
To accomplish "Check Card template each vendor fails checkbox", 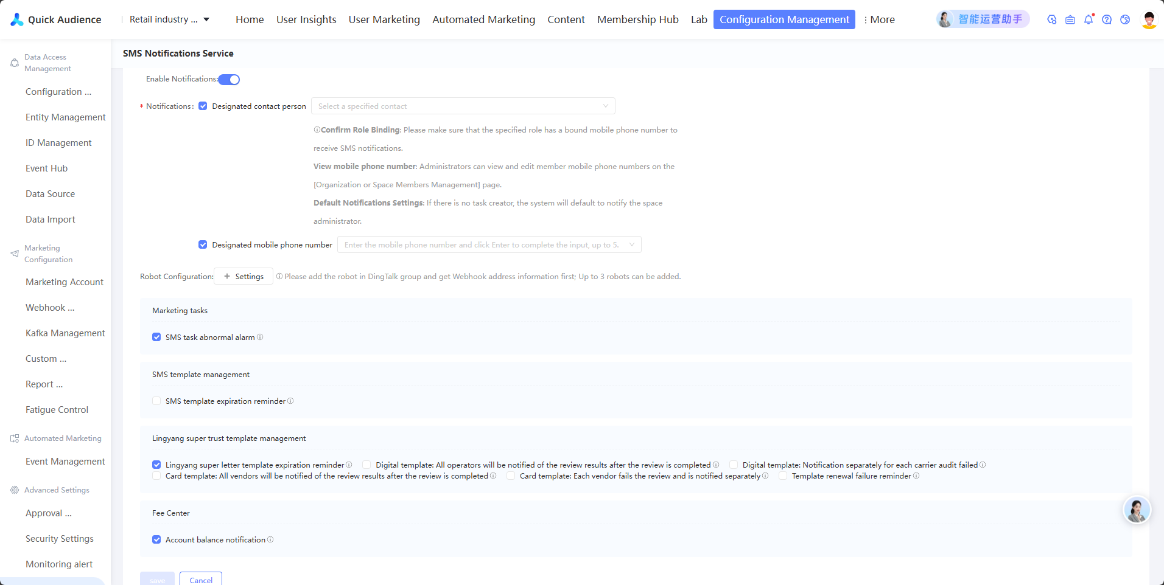I will (x=511, y=476).
